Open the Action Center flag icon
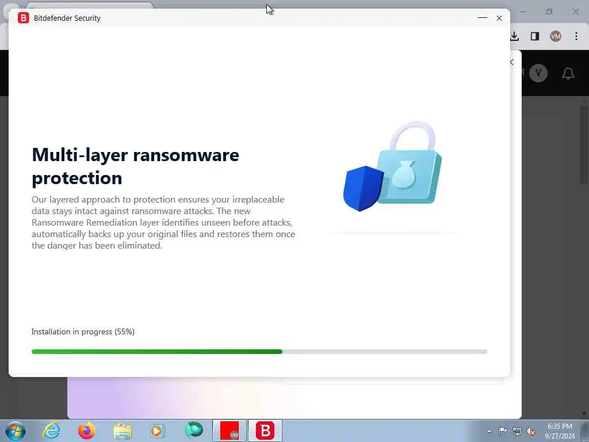 point(503,430)
